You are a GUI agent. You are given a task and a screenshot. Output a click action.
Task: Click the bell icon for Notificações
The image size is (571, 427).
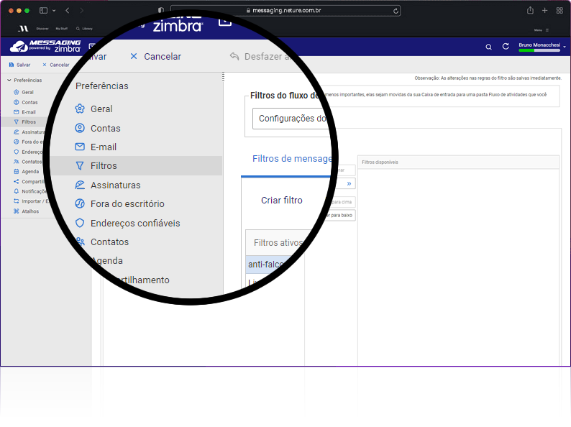[16, 191]
